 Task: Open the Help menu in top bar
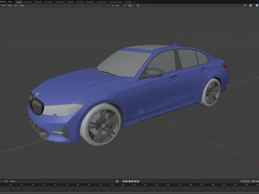click(10, 2)
